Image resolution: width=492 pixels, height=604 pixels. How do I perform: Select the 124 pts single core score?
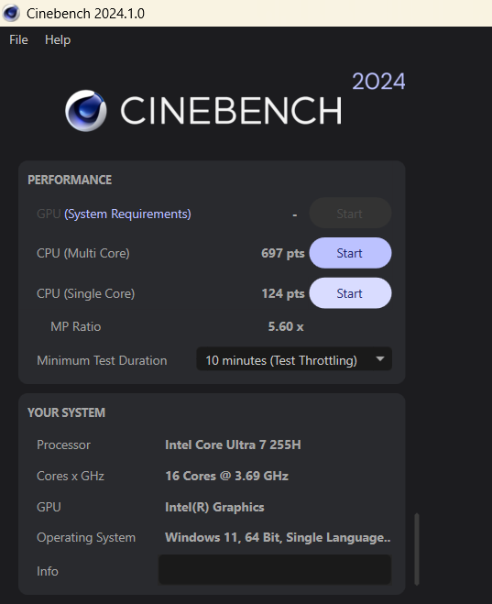tap(283, 293)
